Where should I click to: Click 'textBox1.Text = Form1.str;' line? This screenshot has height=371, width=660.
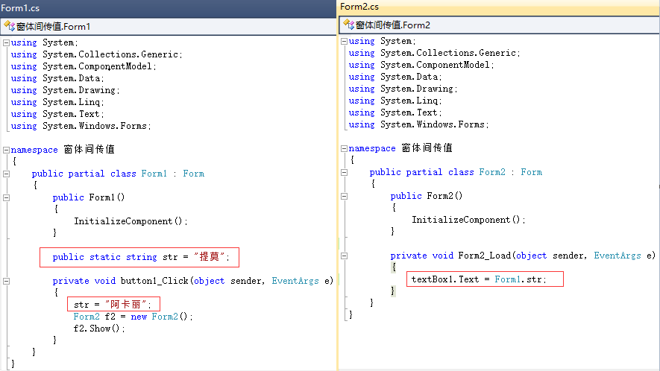tap(479, 279)
